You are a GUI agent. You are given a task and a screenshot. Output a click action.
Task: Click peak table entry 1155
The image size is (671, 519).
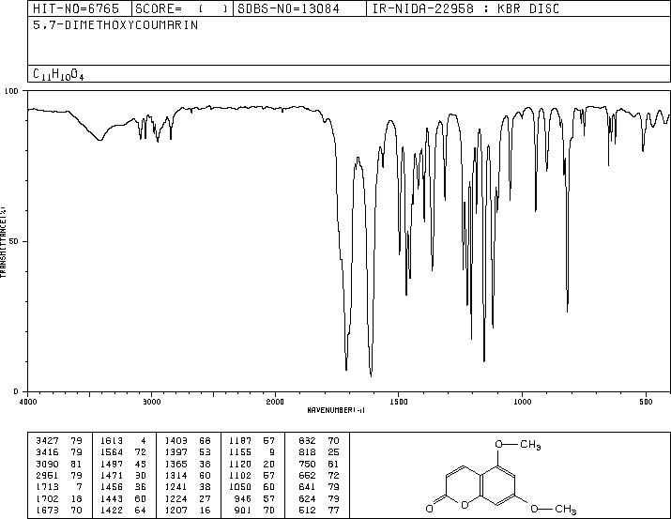240,452
